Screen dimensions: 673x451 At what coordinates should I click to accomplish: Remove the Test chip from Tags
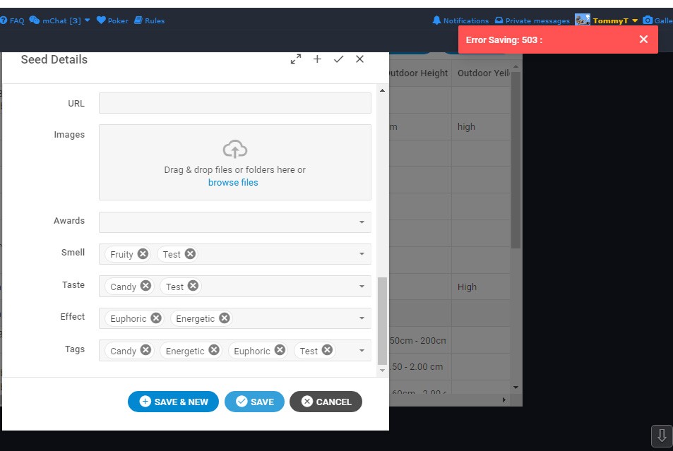click(328, 350)
